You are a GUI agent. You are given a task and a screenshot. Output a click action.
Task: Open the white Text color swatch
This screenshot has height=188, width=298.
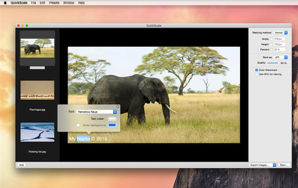point(112,119)
